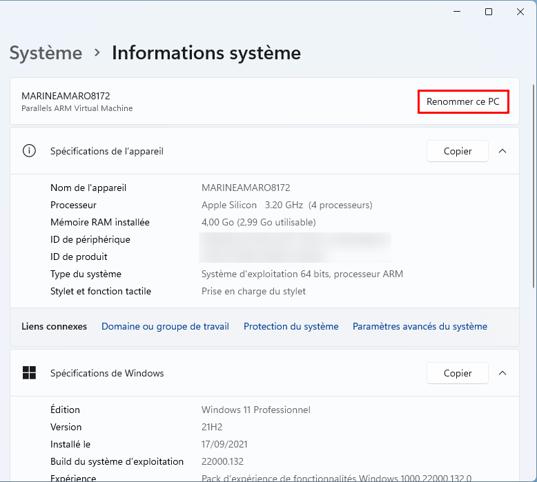Click the Liens connexes label

[x=54, y=326]
